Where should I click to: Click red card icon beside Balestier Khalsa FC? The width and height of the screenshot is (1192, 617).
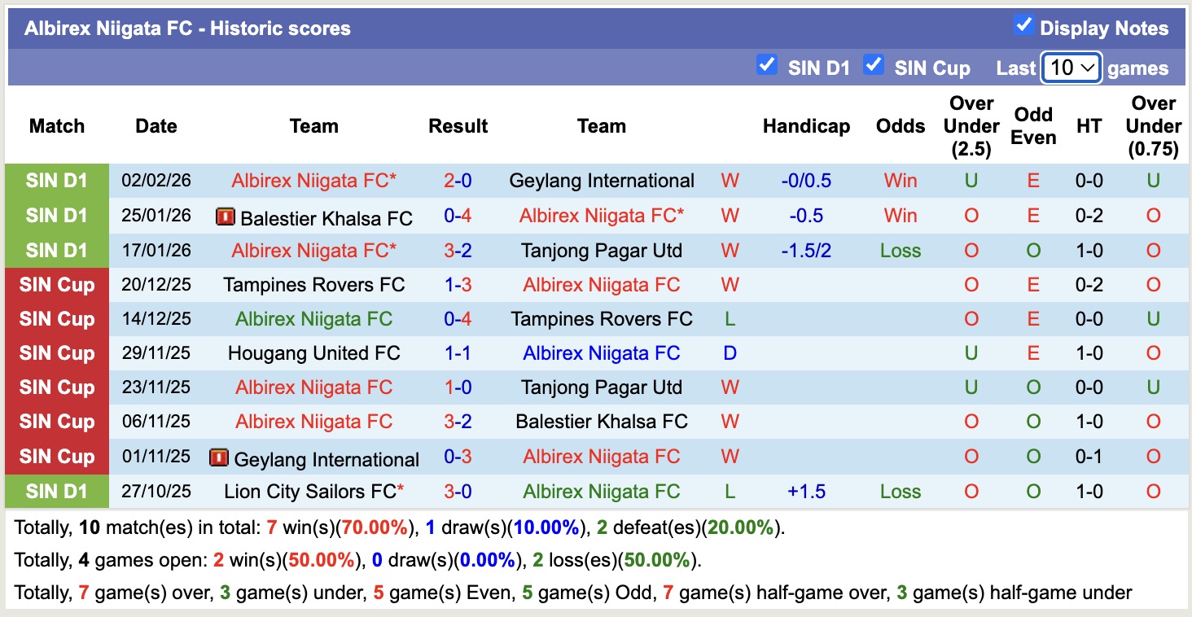coord(224,217)
